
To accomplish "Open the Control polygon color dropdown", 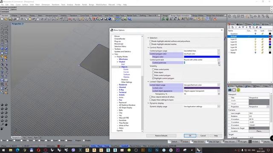I will click(x=219, y=54).
